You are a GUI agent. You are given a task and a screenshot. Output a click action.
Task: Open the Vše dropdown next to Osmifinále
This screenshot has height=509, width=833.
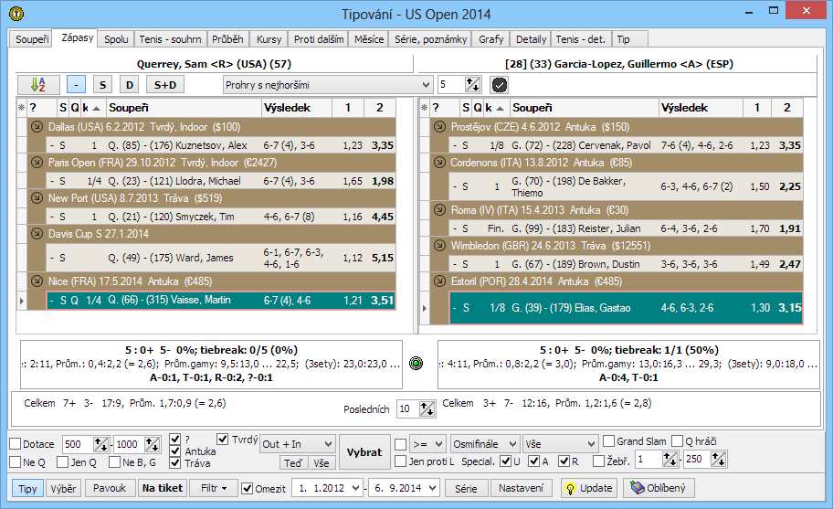coord(561,444)
